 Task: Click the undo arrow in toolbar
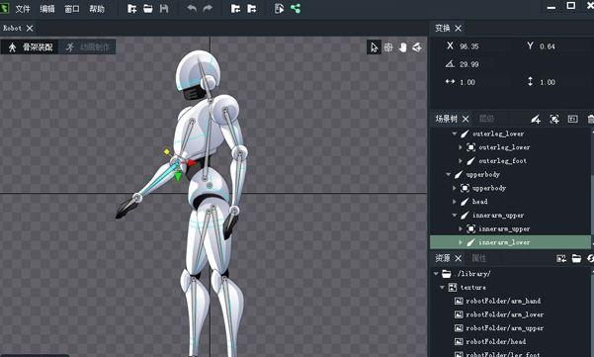[x=192, y=8]
